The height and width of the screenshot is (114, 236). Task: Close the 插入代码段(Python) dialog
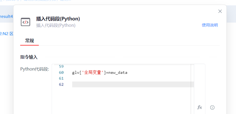click(220, 11)
